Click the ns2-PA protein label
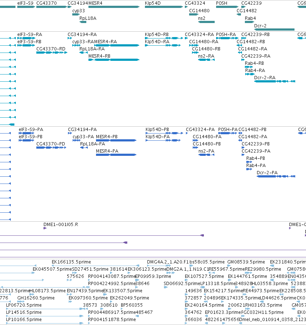 pos(206,151)
